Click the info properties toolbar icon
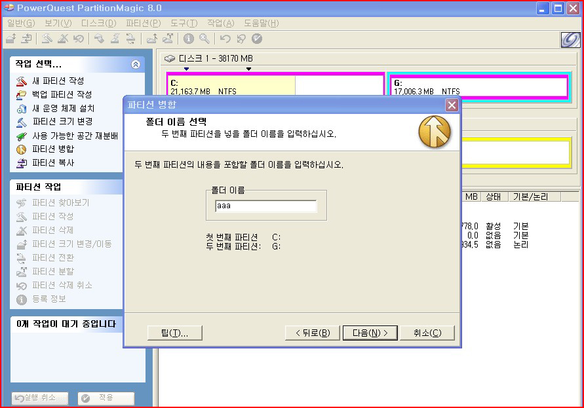 (189, 39)
